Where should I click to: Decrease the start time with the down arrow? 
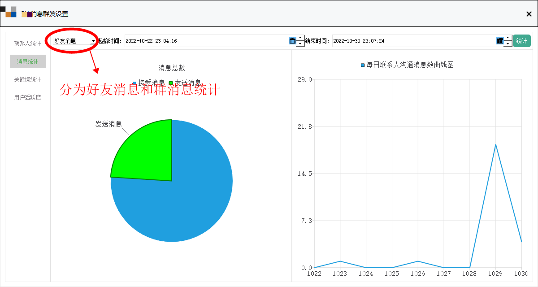(300, 43)
